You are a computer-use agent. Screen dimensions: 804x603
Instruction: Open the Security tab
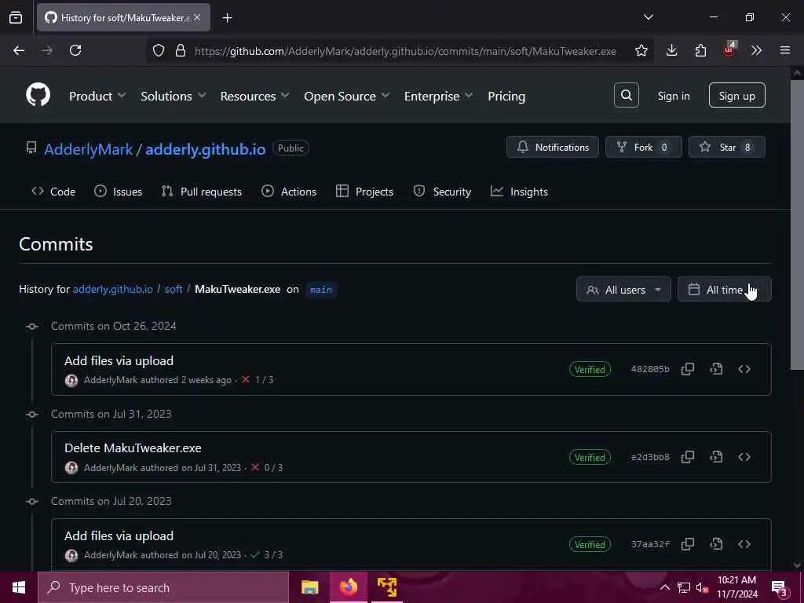coord(442,192)
